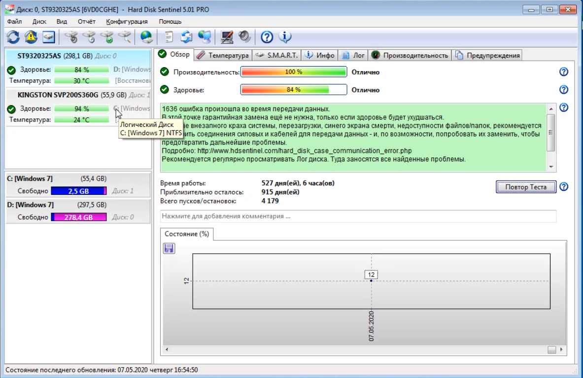Image resolution: width=583 pixels, height=378 pixels.
Task: Open the Файл menu
Action: coord(14,22)
